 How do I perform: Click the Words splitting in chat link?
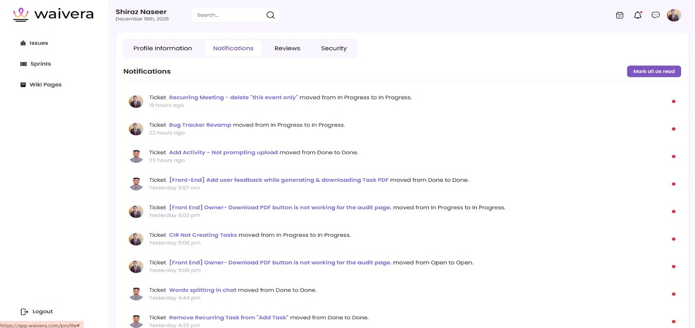point(203,290)
